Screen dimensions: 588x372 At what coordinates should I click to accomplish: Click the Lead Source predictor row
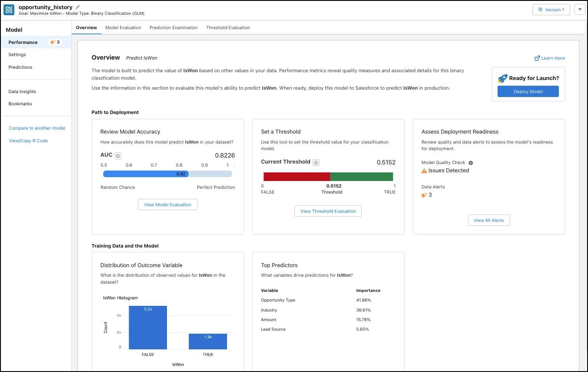328,329
